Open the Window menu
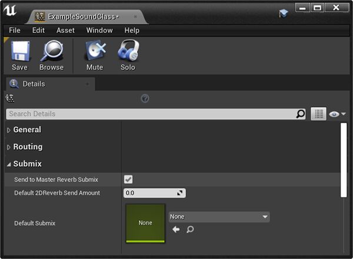 (99, 31)
